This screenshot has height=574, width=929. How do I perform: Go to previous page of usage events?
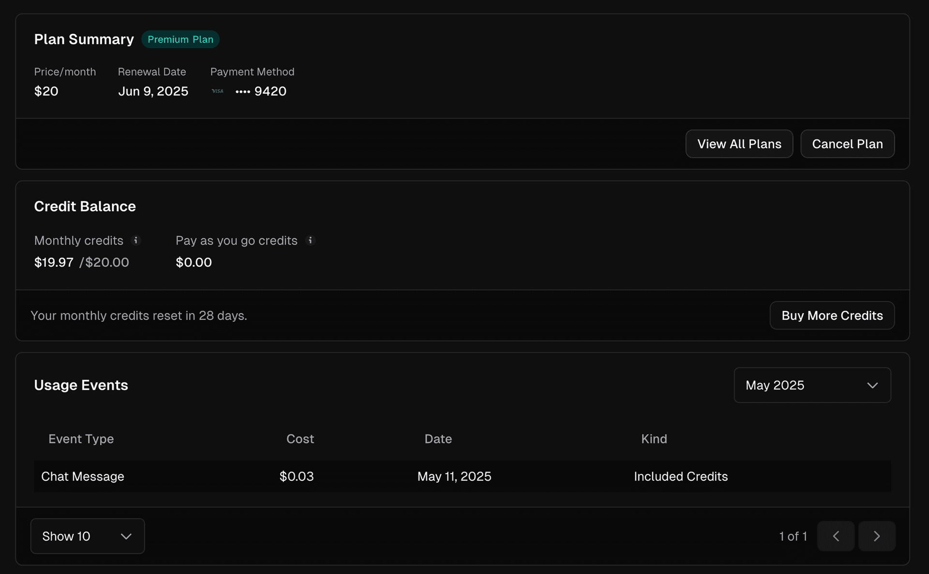pos(836,536)
